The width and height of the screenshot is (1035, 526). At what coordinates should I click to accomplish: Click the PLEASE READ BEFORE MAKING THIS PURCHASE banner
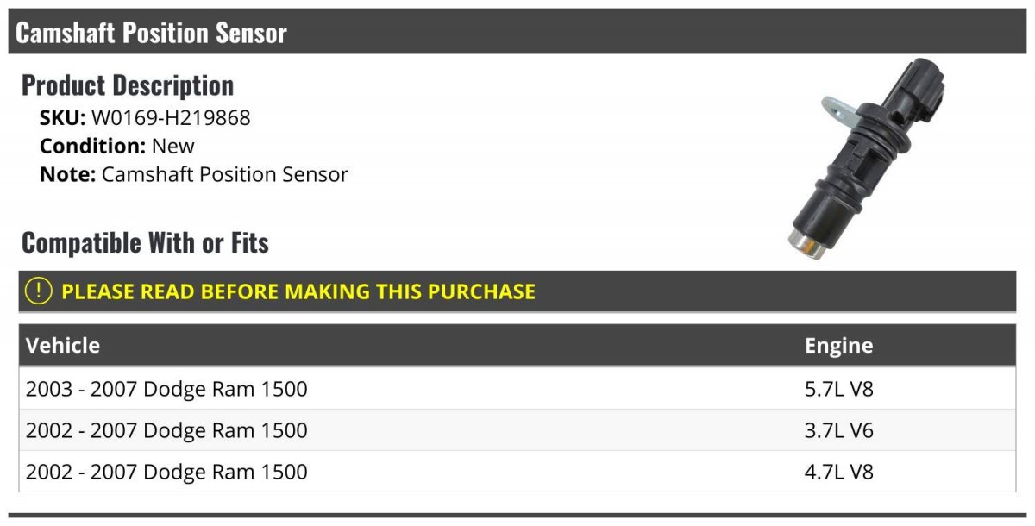517,291
